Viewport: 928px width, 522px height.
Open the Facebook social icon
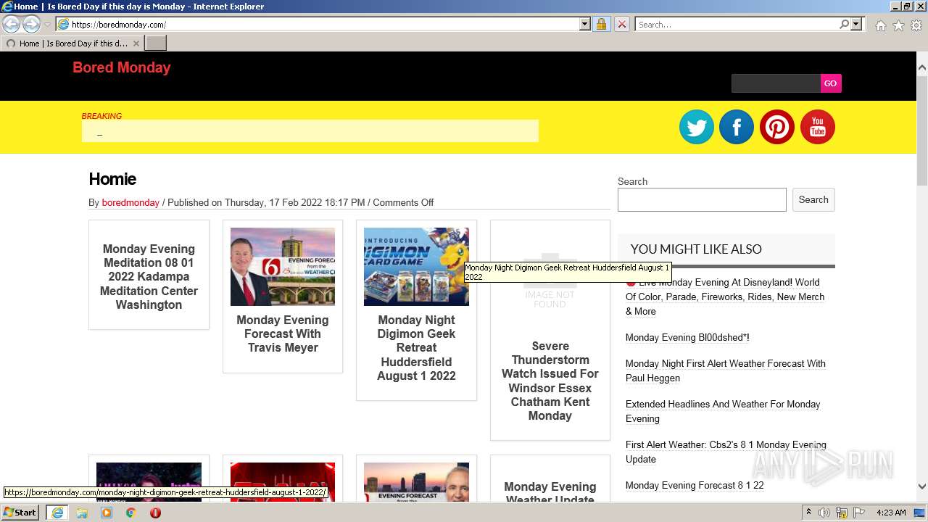(x=737, y=127)
